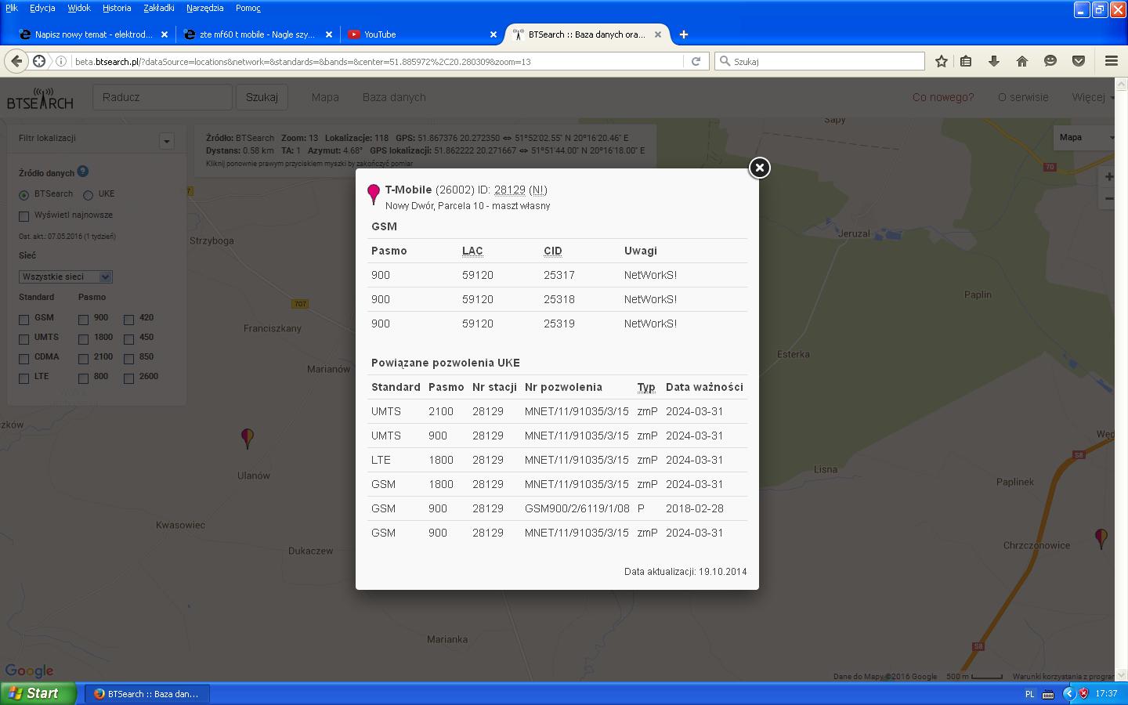
Task: Open 'Wszystkie sieci' network dropdown
Action: [66, 277]
